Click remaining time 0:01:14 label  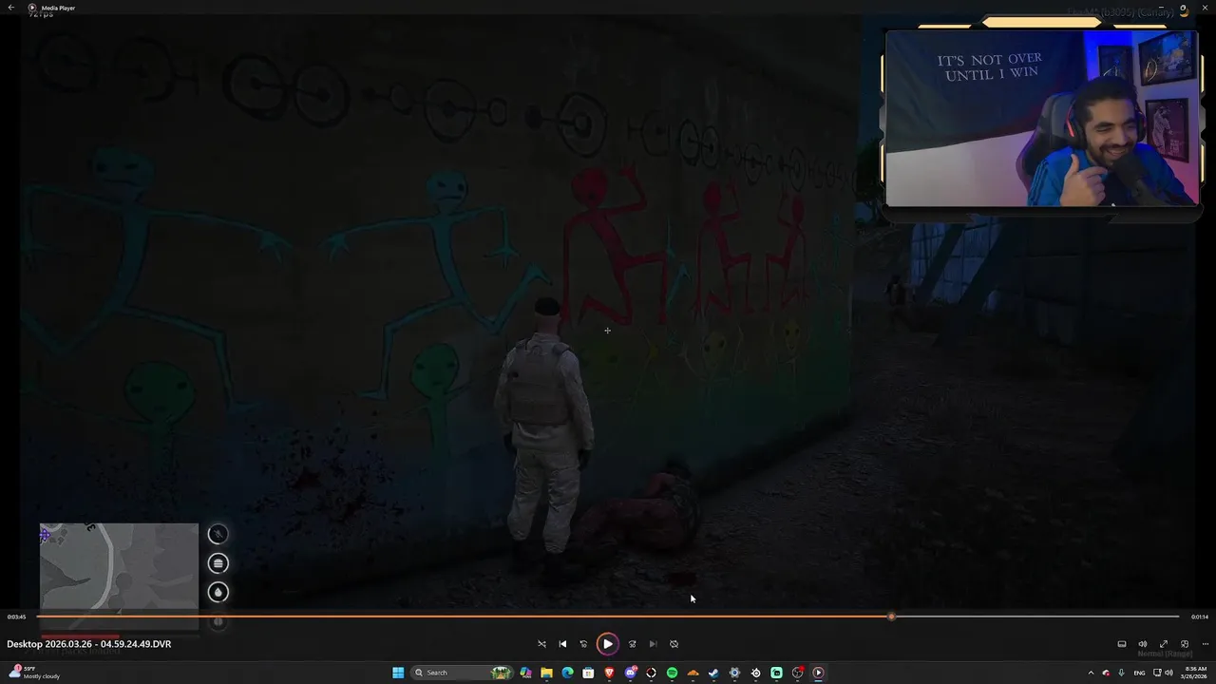click(1200, 617)
